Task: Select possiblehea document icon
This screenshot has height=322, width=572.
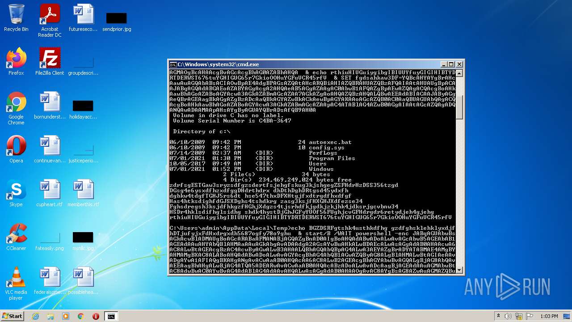Action: coord(83,281)
